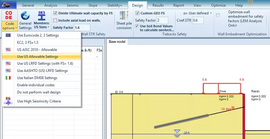Image resolution: width=270 pixels, height=139 pixels.
Task: Click the Resist side label
Action: pyautogui.click(x=255, y=91)
